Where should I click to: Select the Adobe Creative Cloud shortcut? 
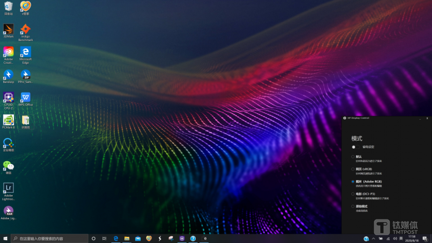[8, 55]
